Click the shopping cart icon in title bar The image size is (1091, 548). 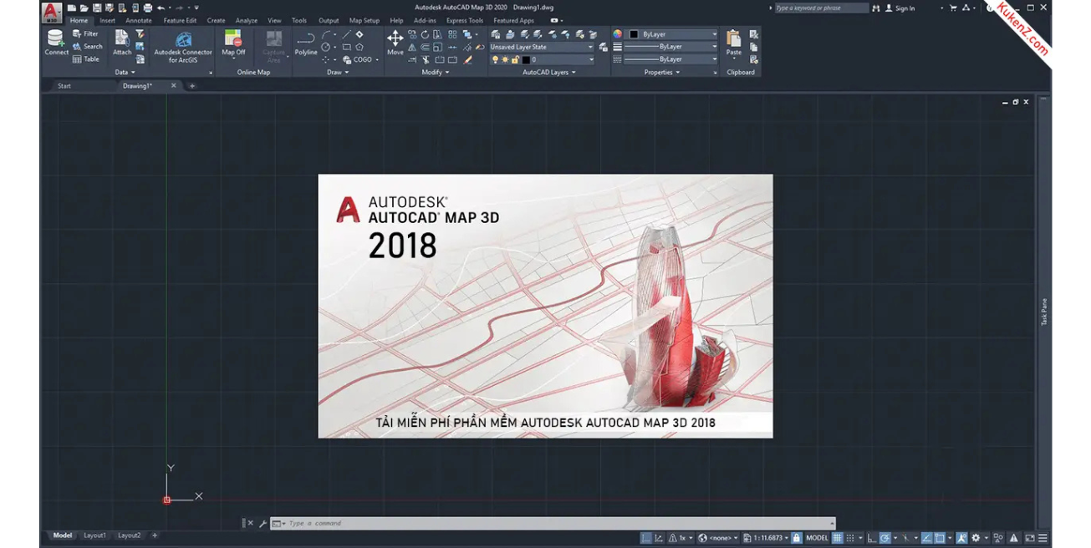point(953,8)
